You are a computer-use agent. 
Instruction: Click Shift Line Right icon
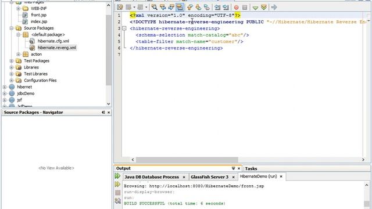tap(226, 8)
